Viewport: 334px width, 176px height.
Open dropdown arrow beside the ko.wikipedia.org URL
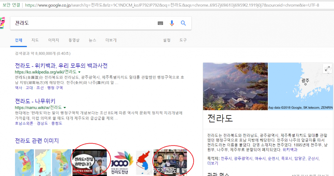79,72
